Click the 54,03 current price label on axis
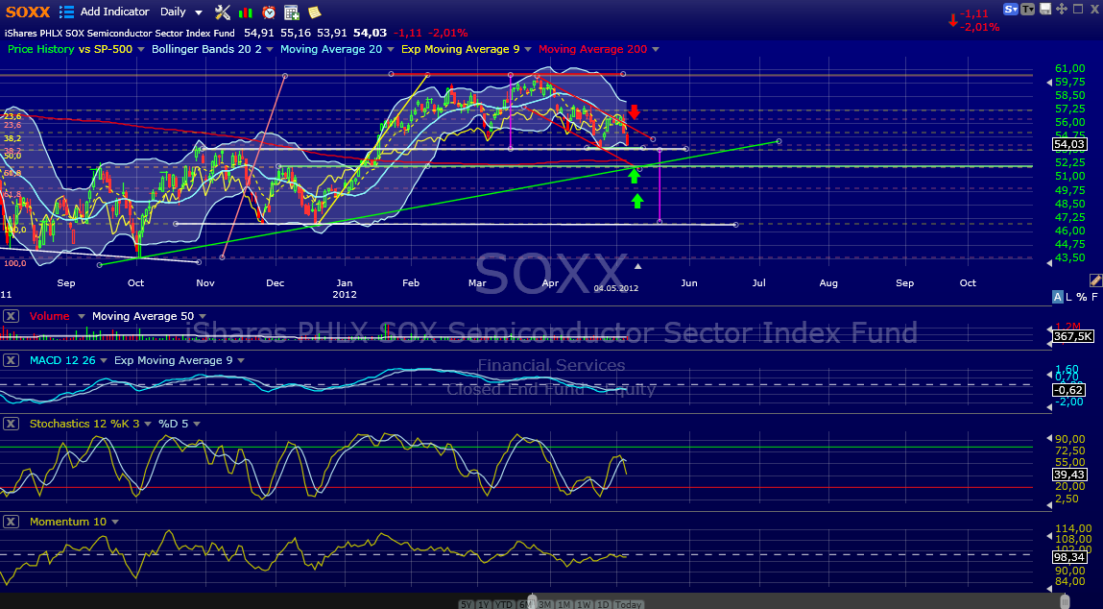This screenshot has height=609, width=1103. tap(1069, 144)
